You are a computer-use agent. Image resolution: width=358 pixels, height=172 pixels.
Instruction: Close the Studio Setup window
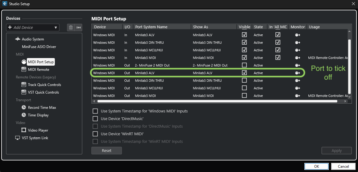[353, 4]
